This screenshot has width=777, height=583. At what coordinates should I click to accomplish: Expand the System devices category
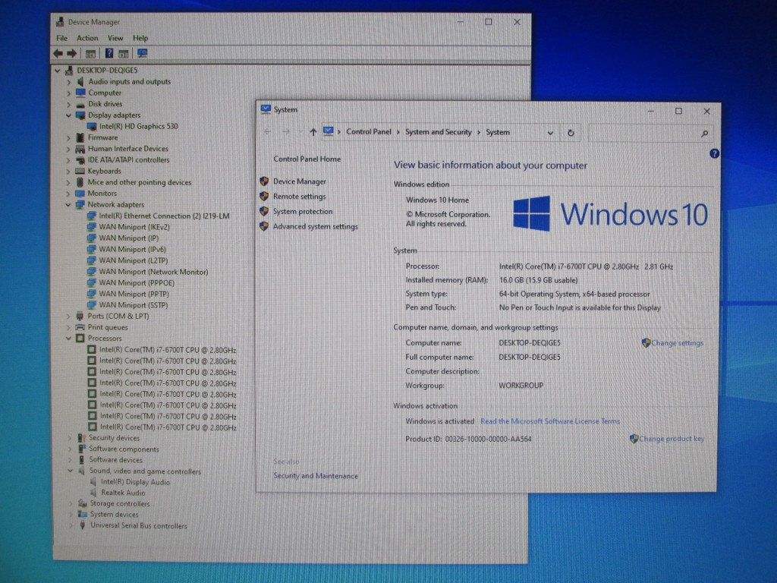tap(71, 515)
